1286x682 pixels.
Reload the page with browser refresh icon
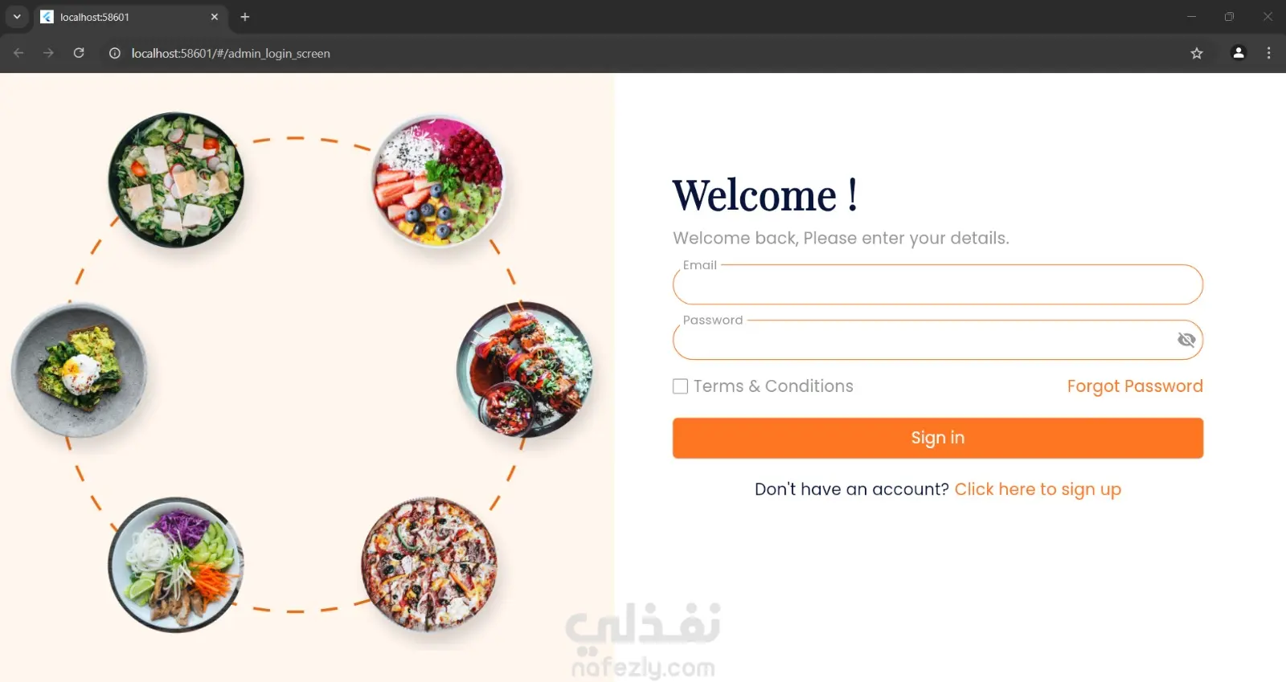[79, 53]
